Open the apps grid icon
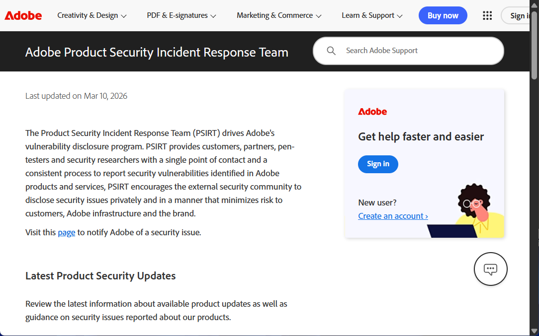539x336 pixels. coord(487,15)
